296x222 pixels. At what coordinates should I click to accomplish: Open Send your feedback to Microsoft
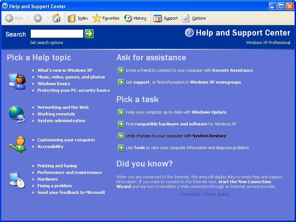(x=71, y=192)
